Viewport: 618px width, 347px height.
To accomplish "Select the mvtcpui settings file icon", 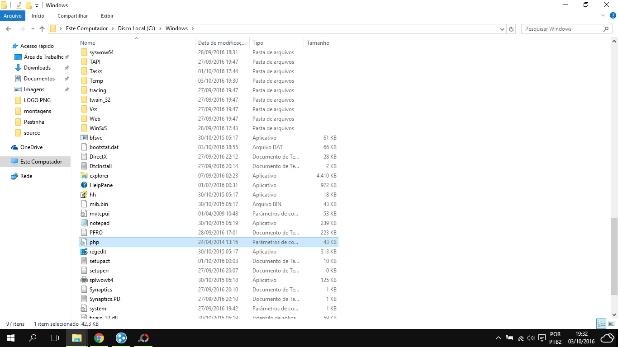I will tap(84, 214).
